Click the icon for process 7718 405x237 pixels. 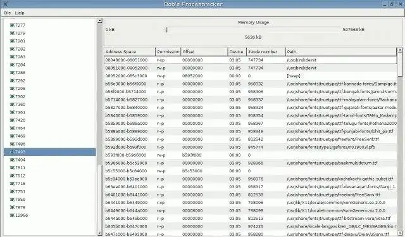tap(12, 183)
